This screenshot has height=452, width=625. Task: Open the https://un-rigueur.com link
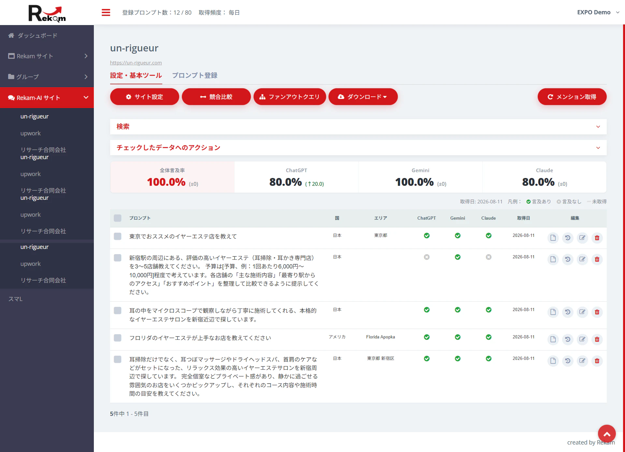tap(136, 63)
